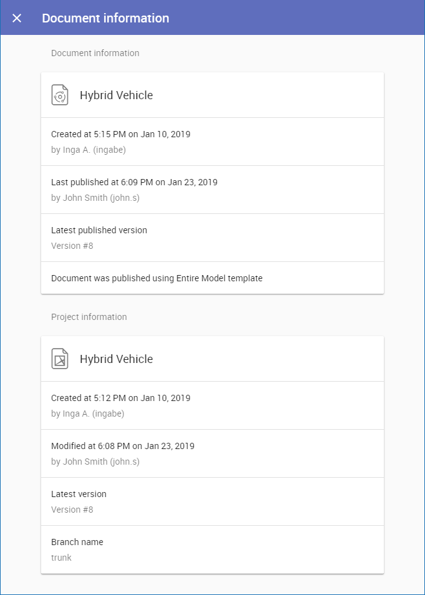Click the trunk branch name
Viewport: 425px width, 595px height.
(x=61, y=558)
